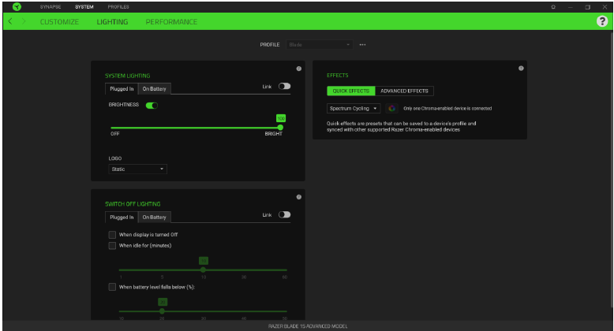
Task: Maximize the Synapse window
Action: click(x=588, y=7)
